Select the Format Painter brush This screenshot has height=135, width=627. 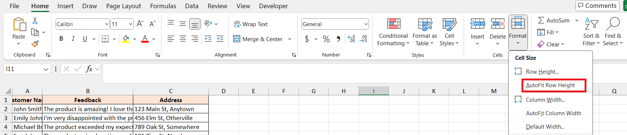[35, 44]
